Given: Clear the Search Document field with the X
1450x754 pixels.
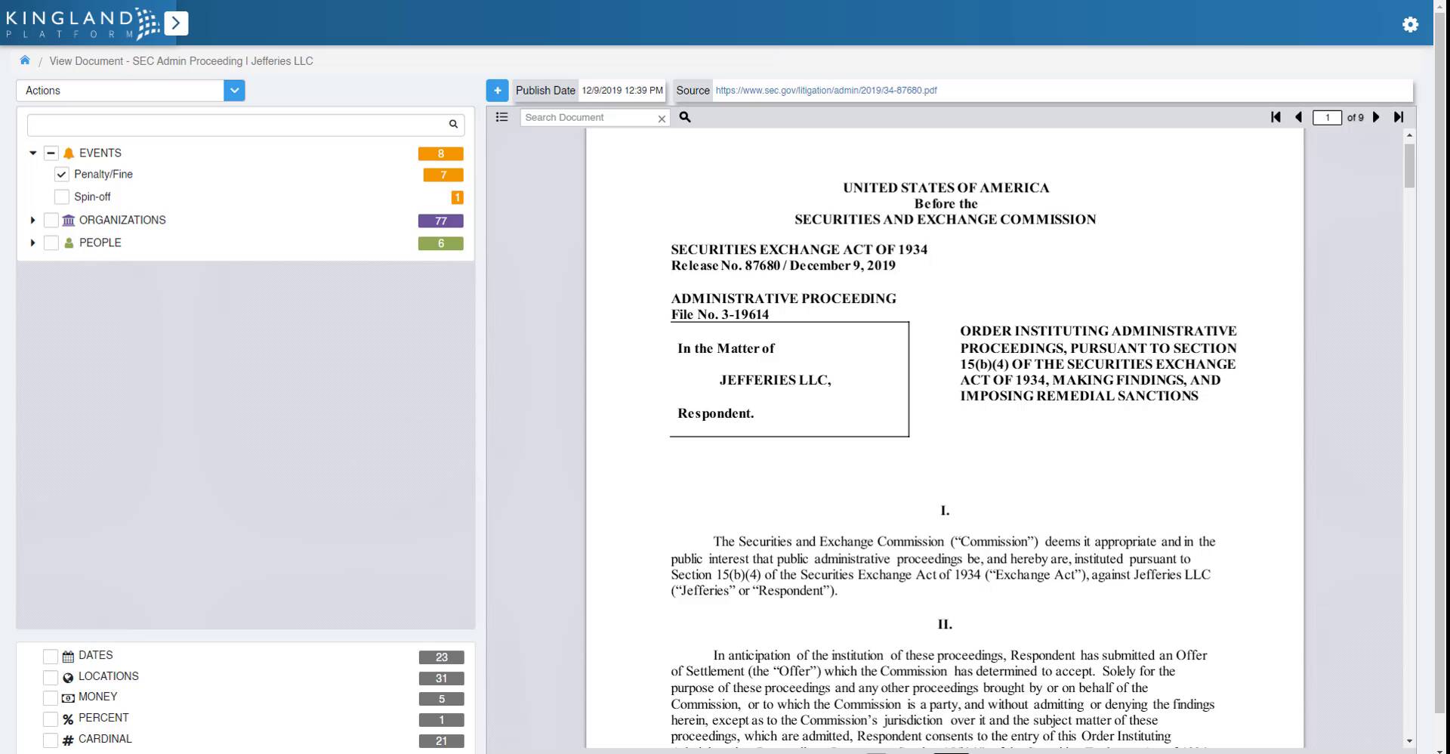Looking at the screenshot, I should coord(662,119).
